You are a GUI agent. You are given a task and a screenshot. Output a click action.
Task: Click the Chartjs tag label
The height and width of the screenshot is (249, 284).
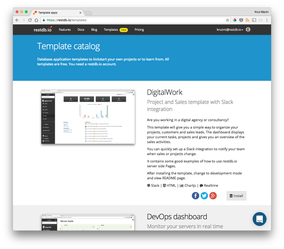[188, 185]
